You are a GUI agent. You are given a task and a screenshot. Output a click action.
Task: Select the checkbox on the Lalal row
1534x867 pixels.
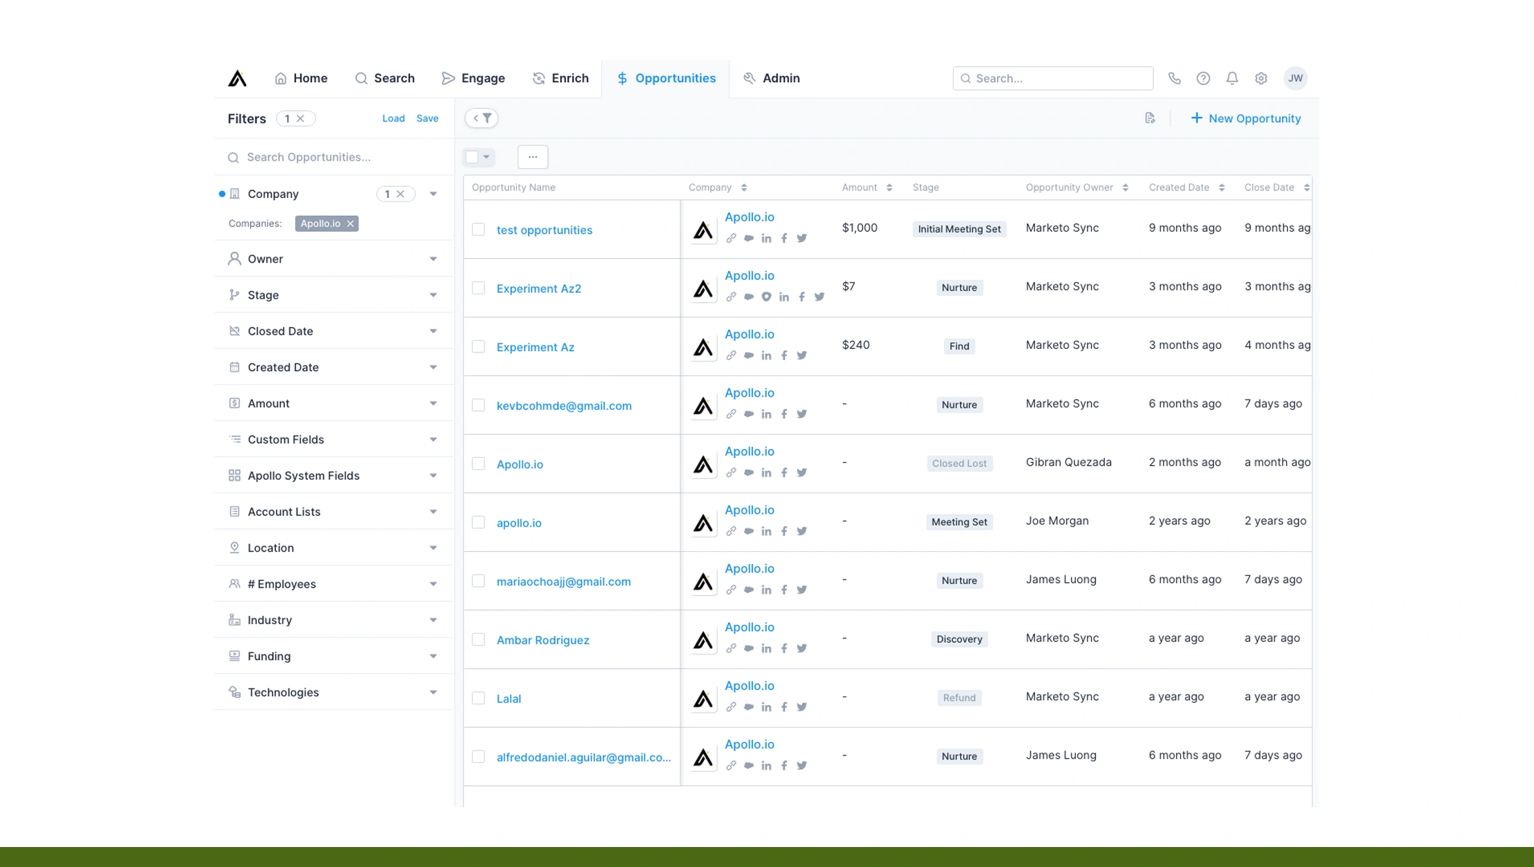478,697
